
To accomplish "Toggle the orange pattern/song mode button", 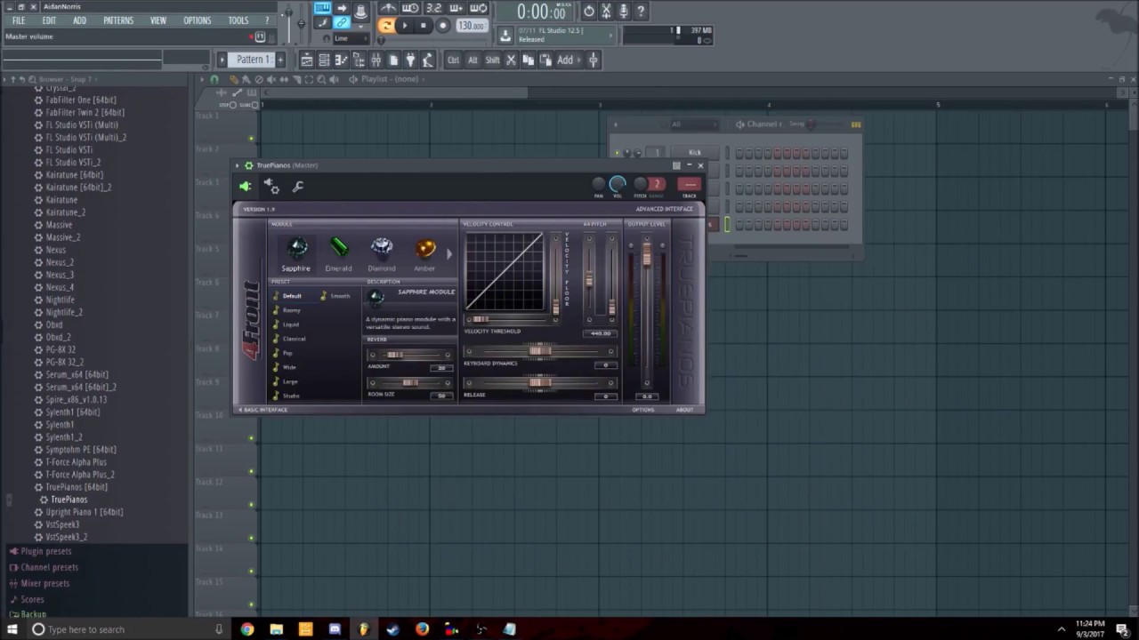I will (386, 26).
